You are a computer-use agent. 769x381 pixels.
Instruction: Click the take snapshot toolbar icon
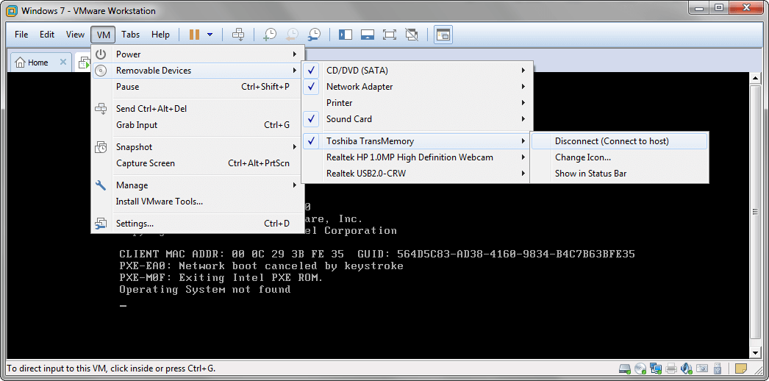[271, 35]
